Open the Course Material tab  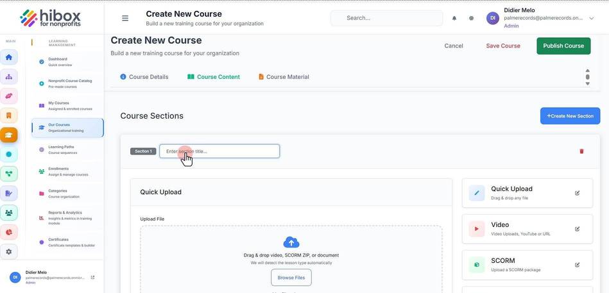coord(284,77)
